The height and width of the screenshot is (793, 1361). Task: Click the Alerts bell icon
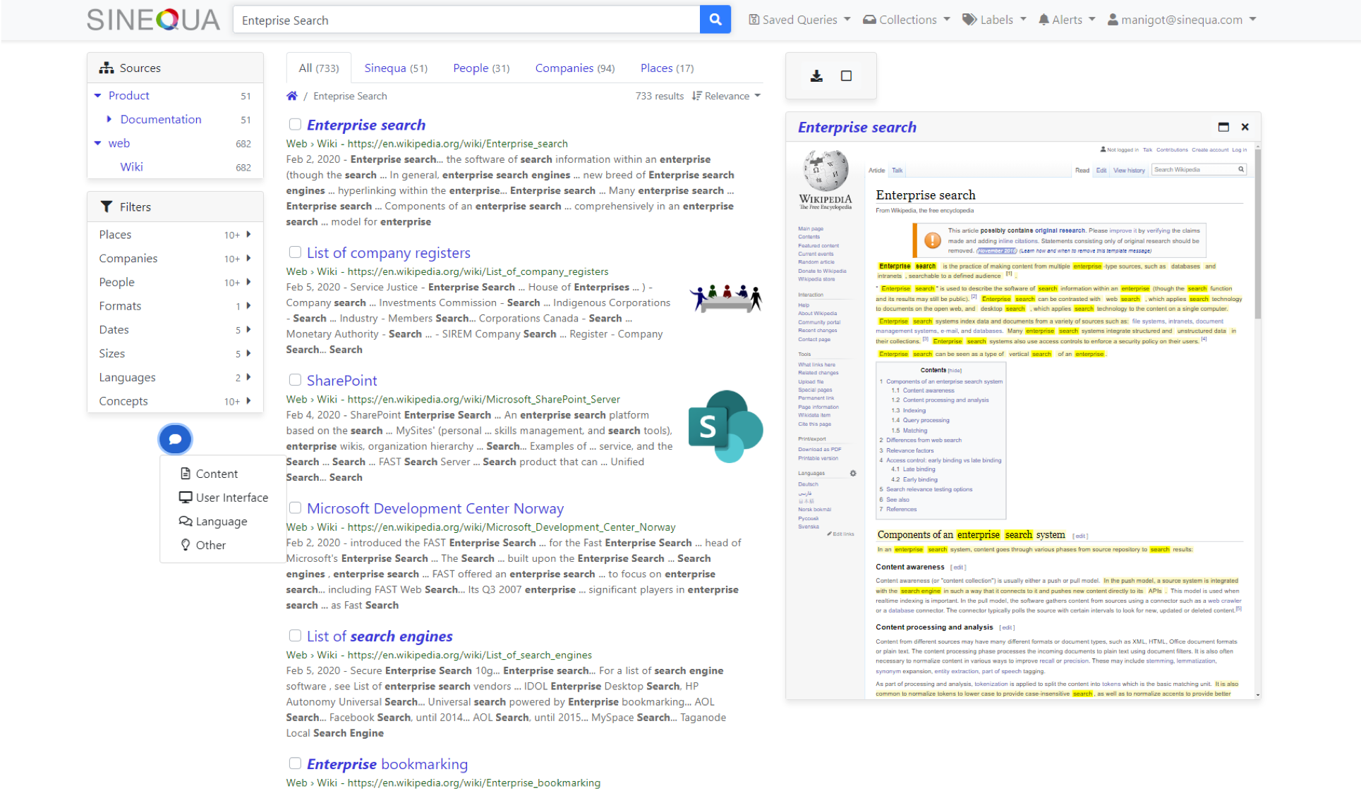tap(1044, 20)
